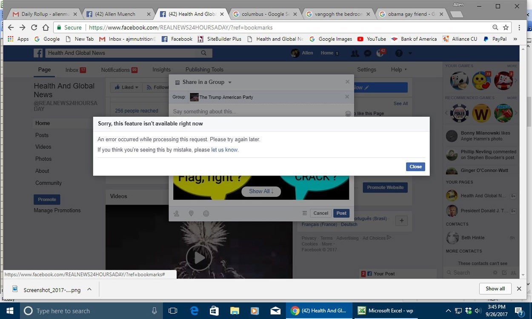Click the browser back arrow
This screenshot has width=532, height=319.
pos(11,28)
